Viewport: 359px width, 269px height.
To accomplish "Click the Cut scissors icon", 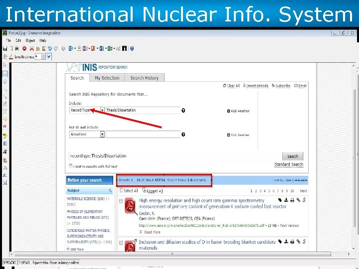I will 32,48.
